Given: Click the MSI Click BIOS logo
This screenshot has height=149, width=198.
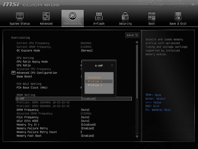Looking at the screenshot, I should click(31, 4).
